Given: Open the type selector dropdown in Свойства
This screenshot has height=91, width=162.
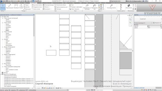Looking at the screenshot, I should click(161, 19).
